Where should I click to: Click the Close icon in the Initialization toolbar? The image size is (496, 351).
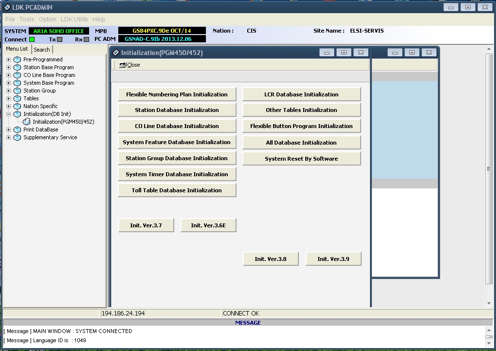pyautogui.click(x=123, y=65)
